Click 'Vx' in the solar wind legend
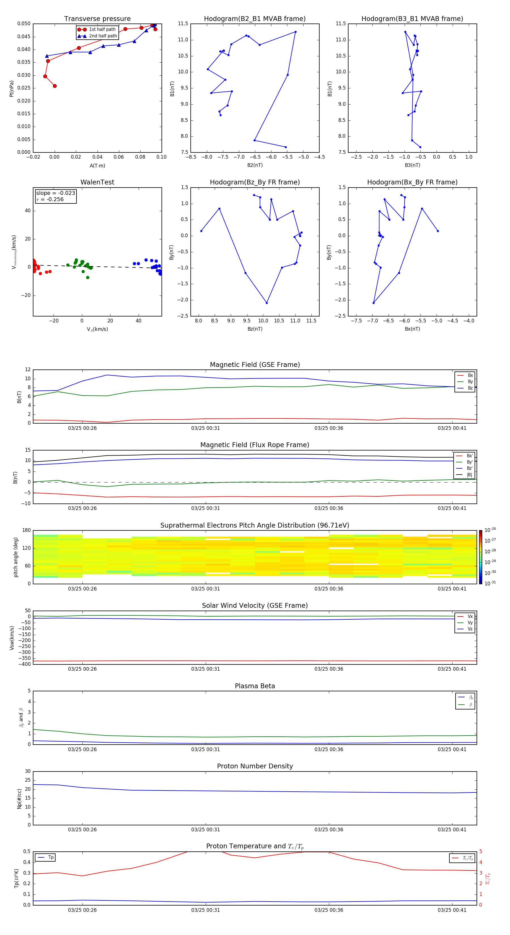 click(465, 617)
